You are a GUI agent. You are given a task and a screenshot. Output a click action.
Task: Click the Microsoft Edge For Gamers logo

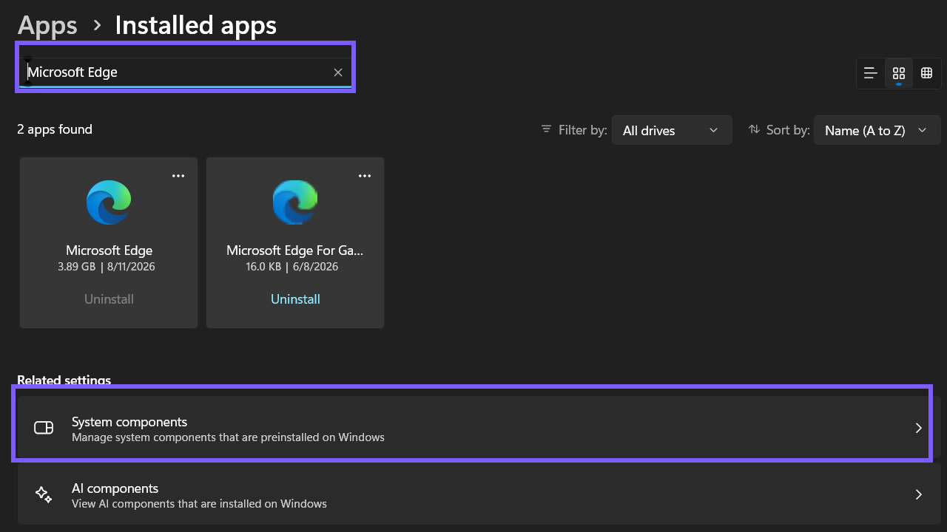295,202
